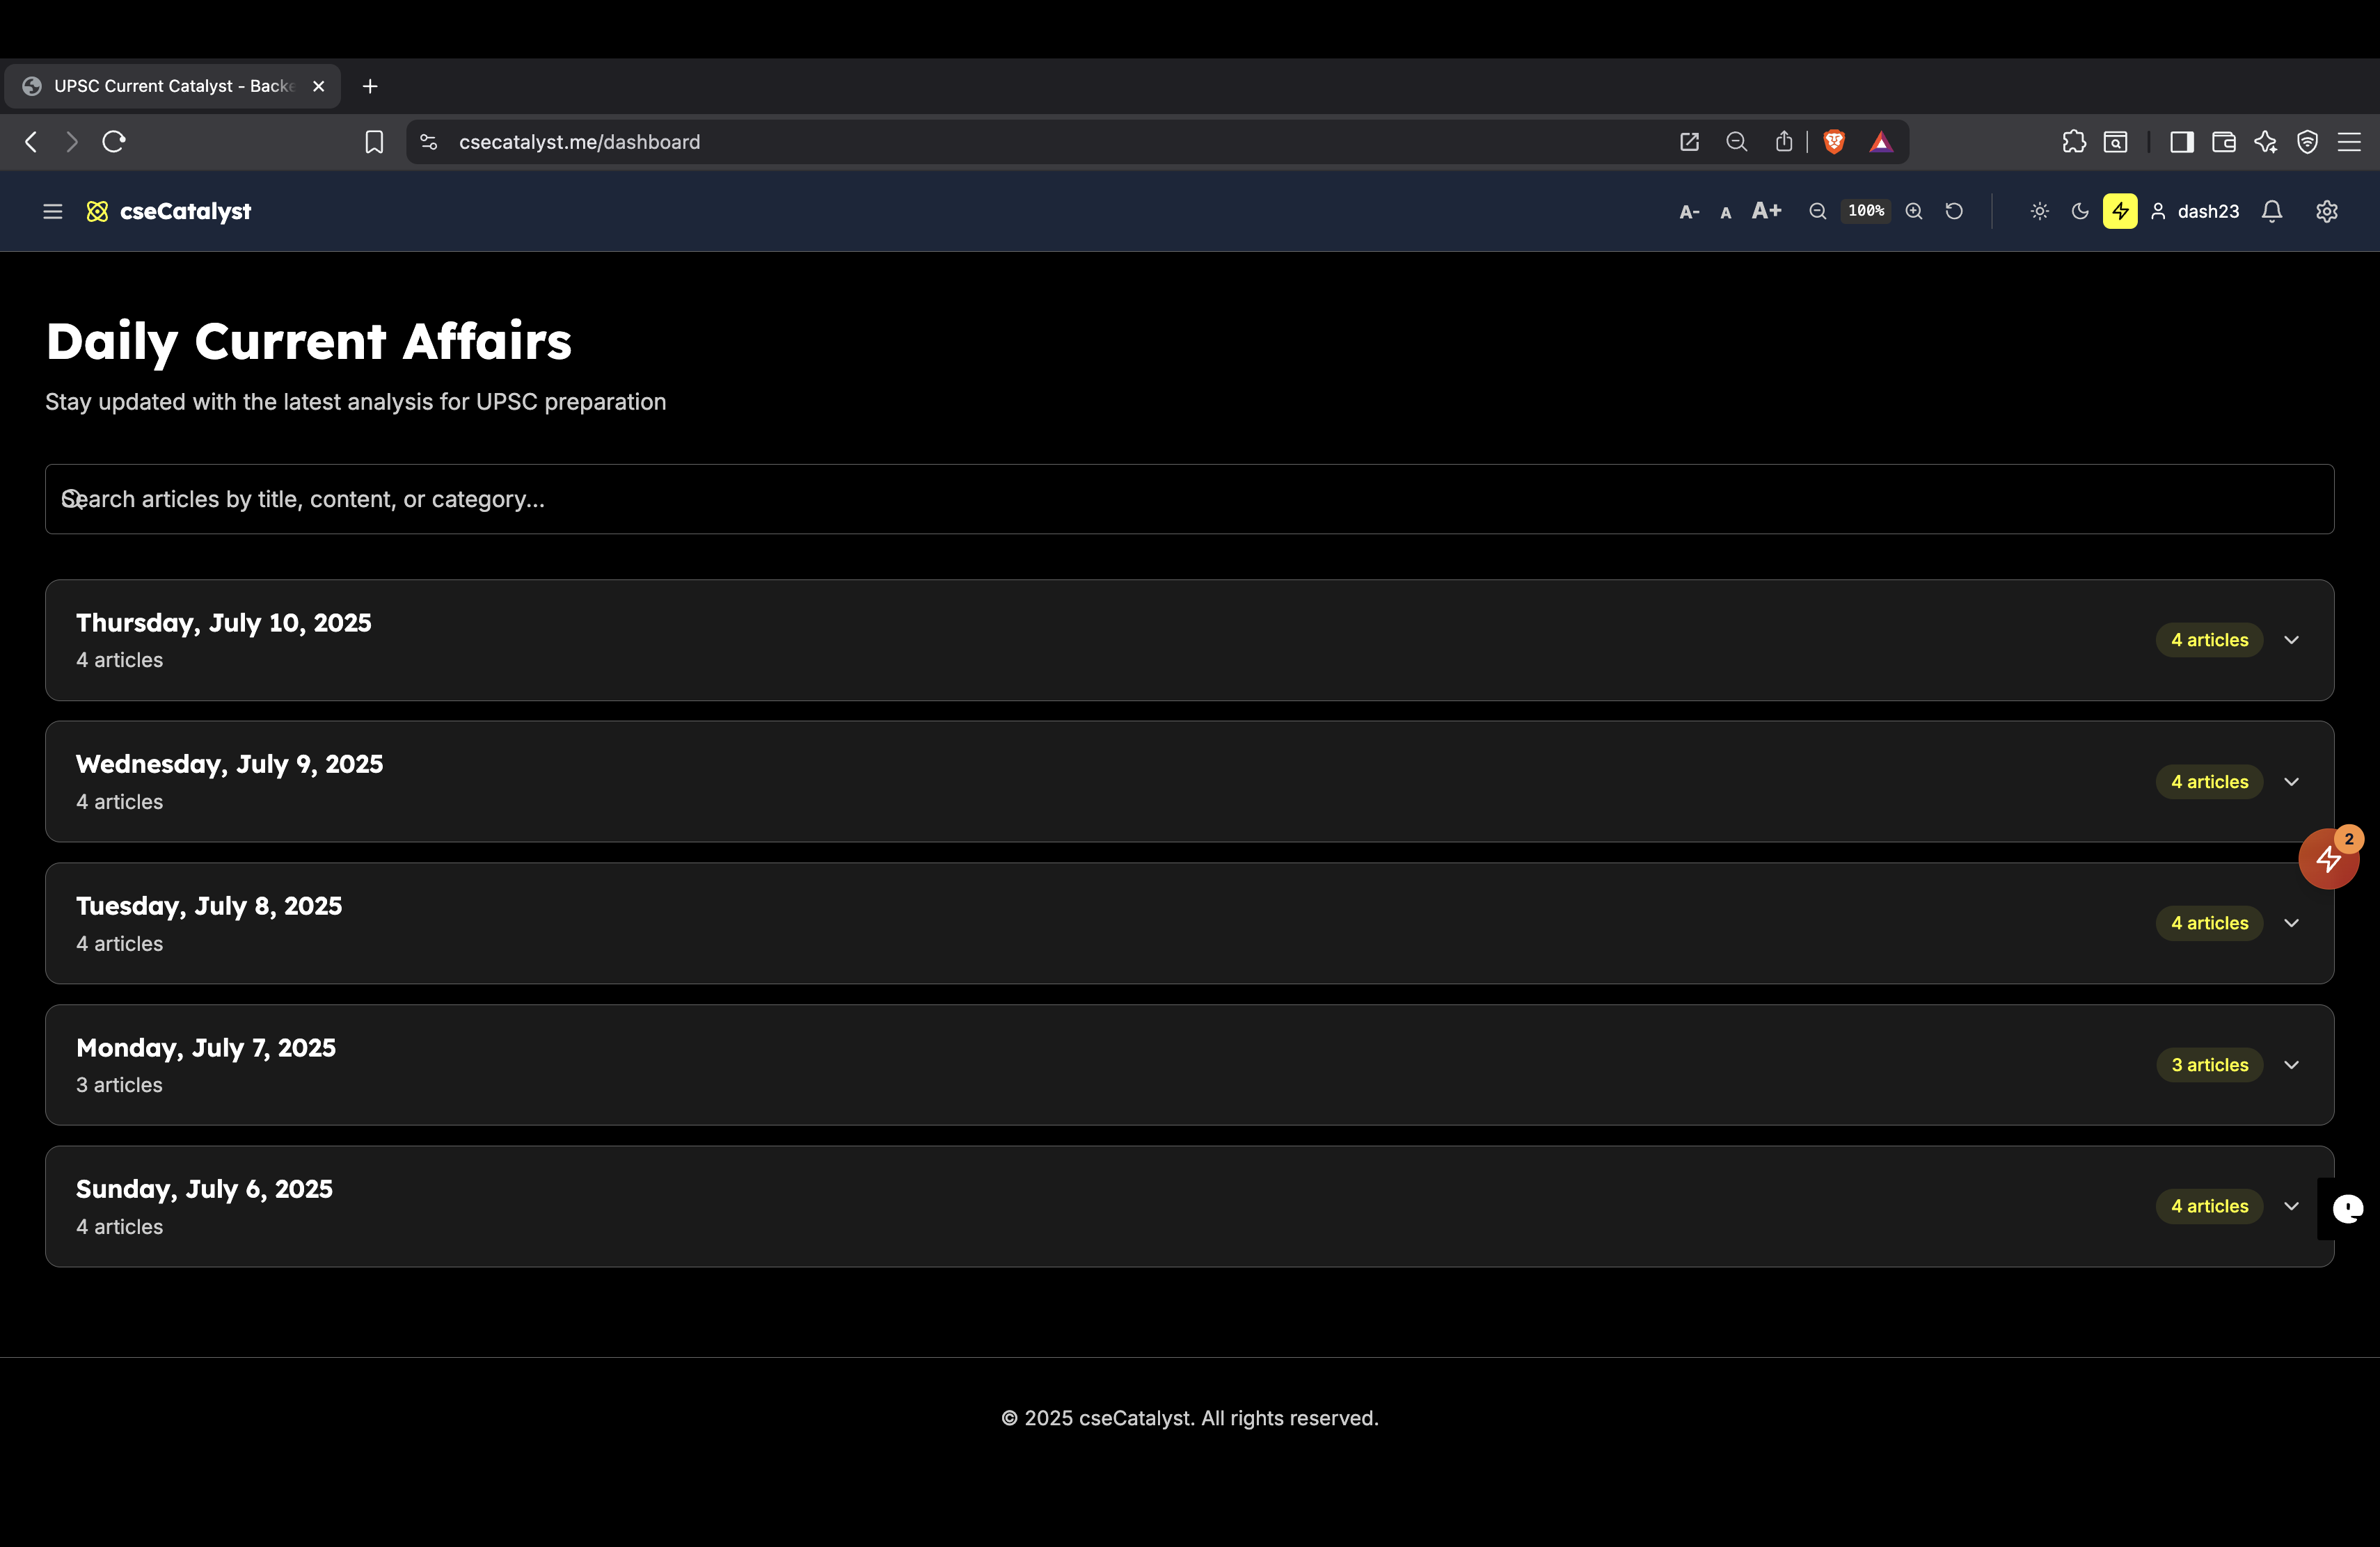The image size is (2380, 1547).
Task: Click the decrease font size A- icon
Action: click(1689, 212)
